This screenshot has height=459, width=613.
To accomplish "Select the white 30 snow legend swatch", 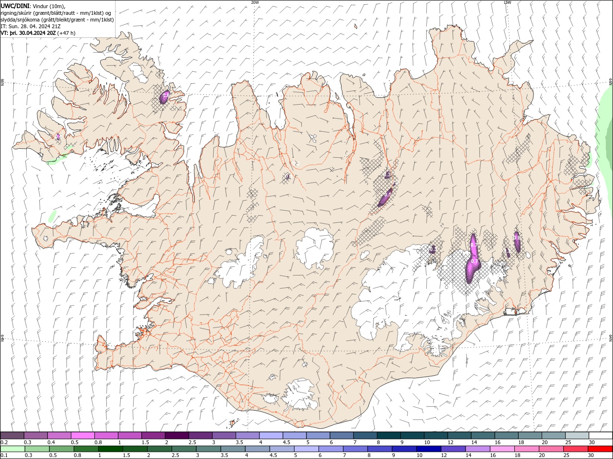I will (600, 435).
